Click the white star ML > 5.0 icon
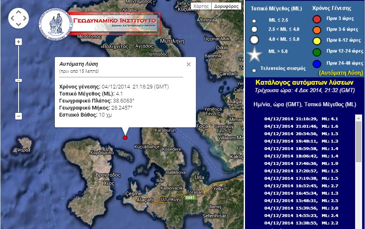The height and width of the screenshot is (229, 365). (x=254, y=55)
